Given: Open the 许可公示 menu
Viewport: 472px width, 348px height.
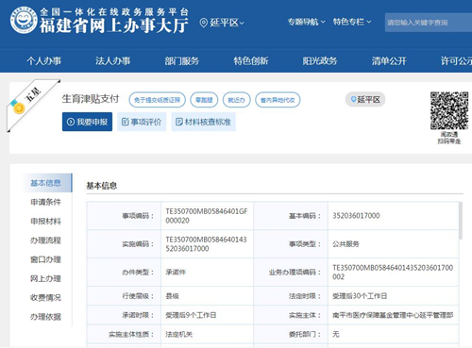Looking at the screenshot, I should click(x=456, y=60).
